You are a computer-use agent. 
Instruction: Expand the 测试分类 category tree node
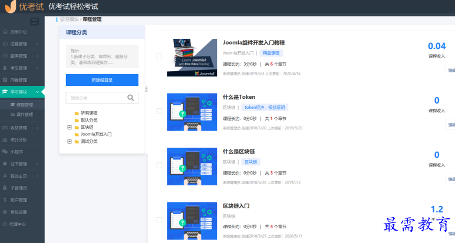point(70,141)
